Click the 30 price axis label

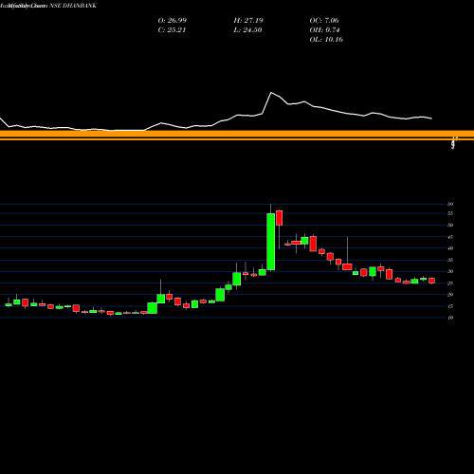(x=450, y=271)
